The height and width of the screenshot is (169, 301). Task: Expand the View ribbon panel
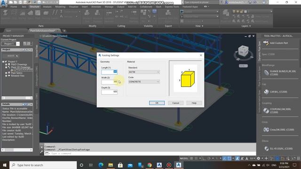point(199,26)
